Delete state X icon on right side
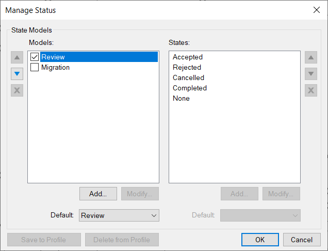 tap(310, 90)
